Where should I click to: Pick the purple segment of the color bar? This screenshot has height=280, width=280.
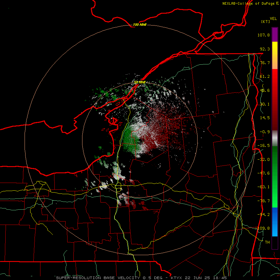pos(275,35)
